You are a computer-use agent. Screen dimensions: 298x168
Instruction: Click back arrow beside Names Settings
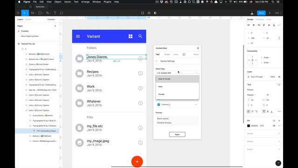coord(156,61)
